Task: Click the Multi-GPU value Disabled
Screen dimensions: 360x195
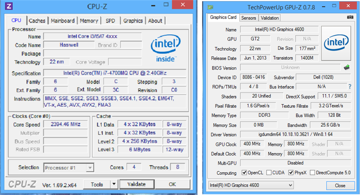Action: [296, 163]
